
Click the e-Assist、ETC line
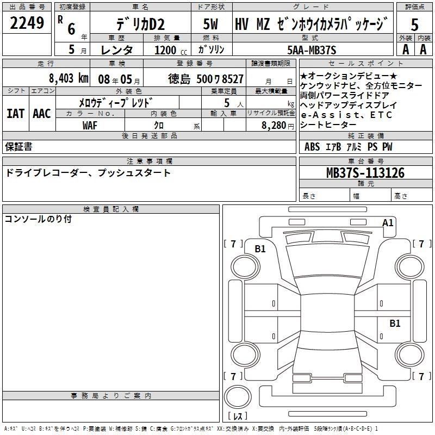(x=346, y=115)
